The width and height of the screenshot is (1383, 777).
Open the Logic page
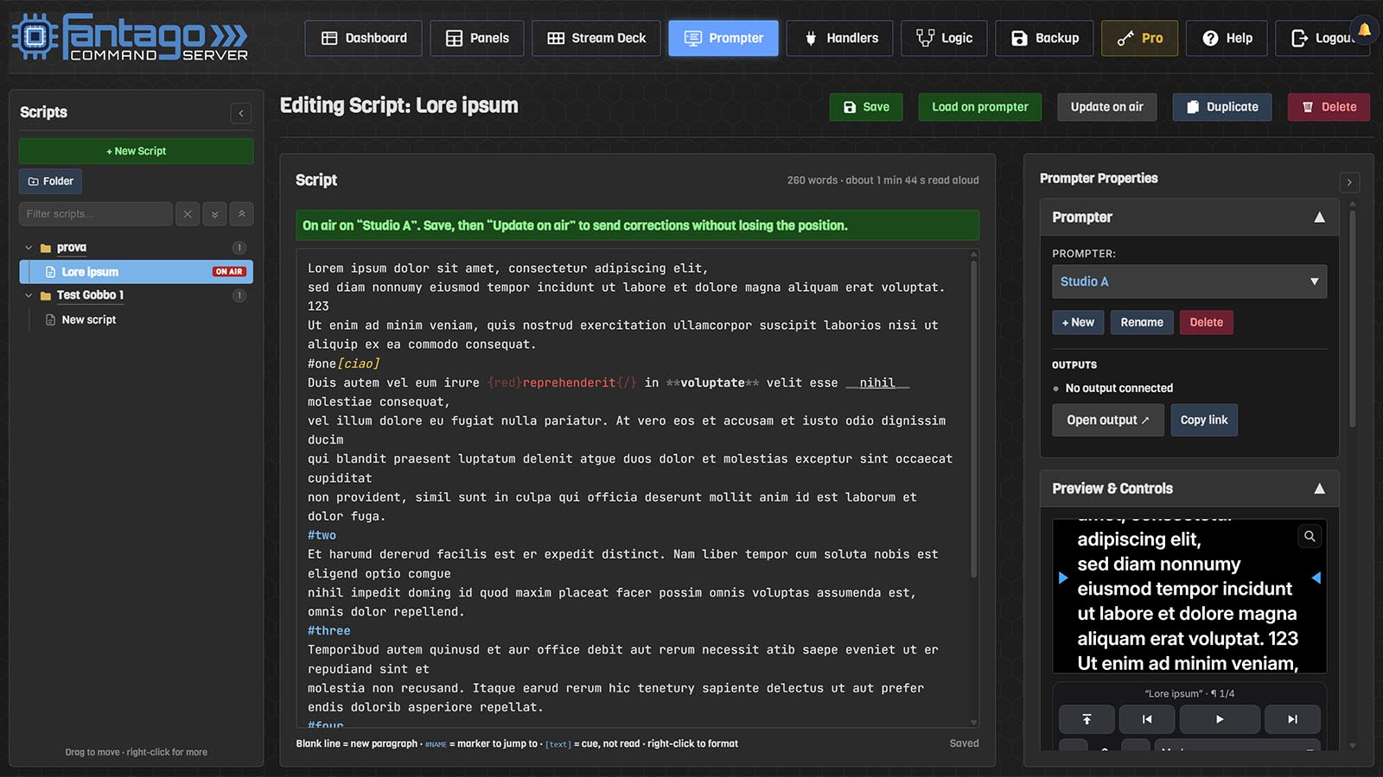[x=944, y=38]
